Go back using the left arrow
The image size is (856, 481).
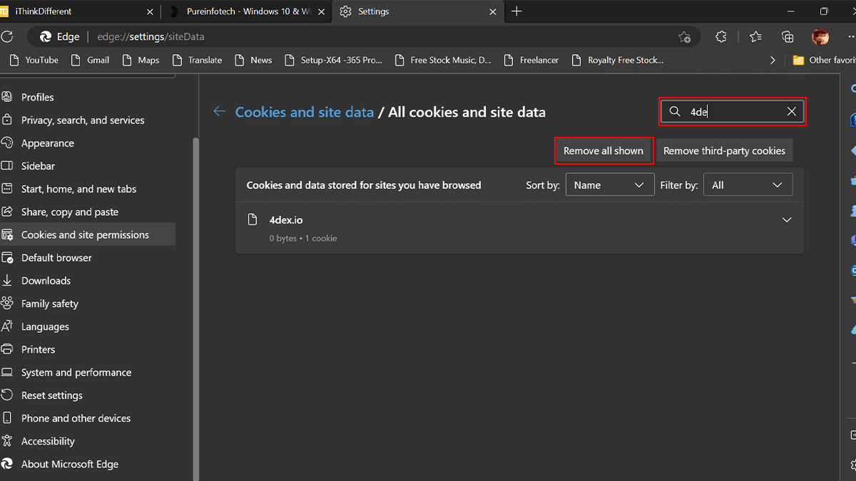pos(219,112)
